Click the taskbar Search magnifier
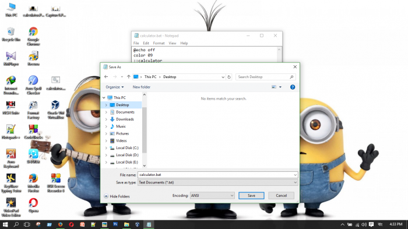 coord(16,224)
